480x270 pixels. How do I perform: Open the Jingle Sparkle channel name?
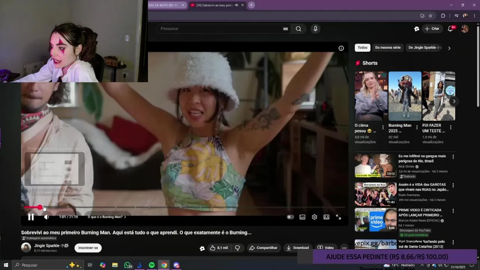(x=51, y=246)
